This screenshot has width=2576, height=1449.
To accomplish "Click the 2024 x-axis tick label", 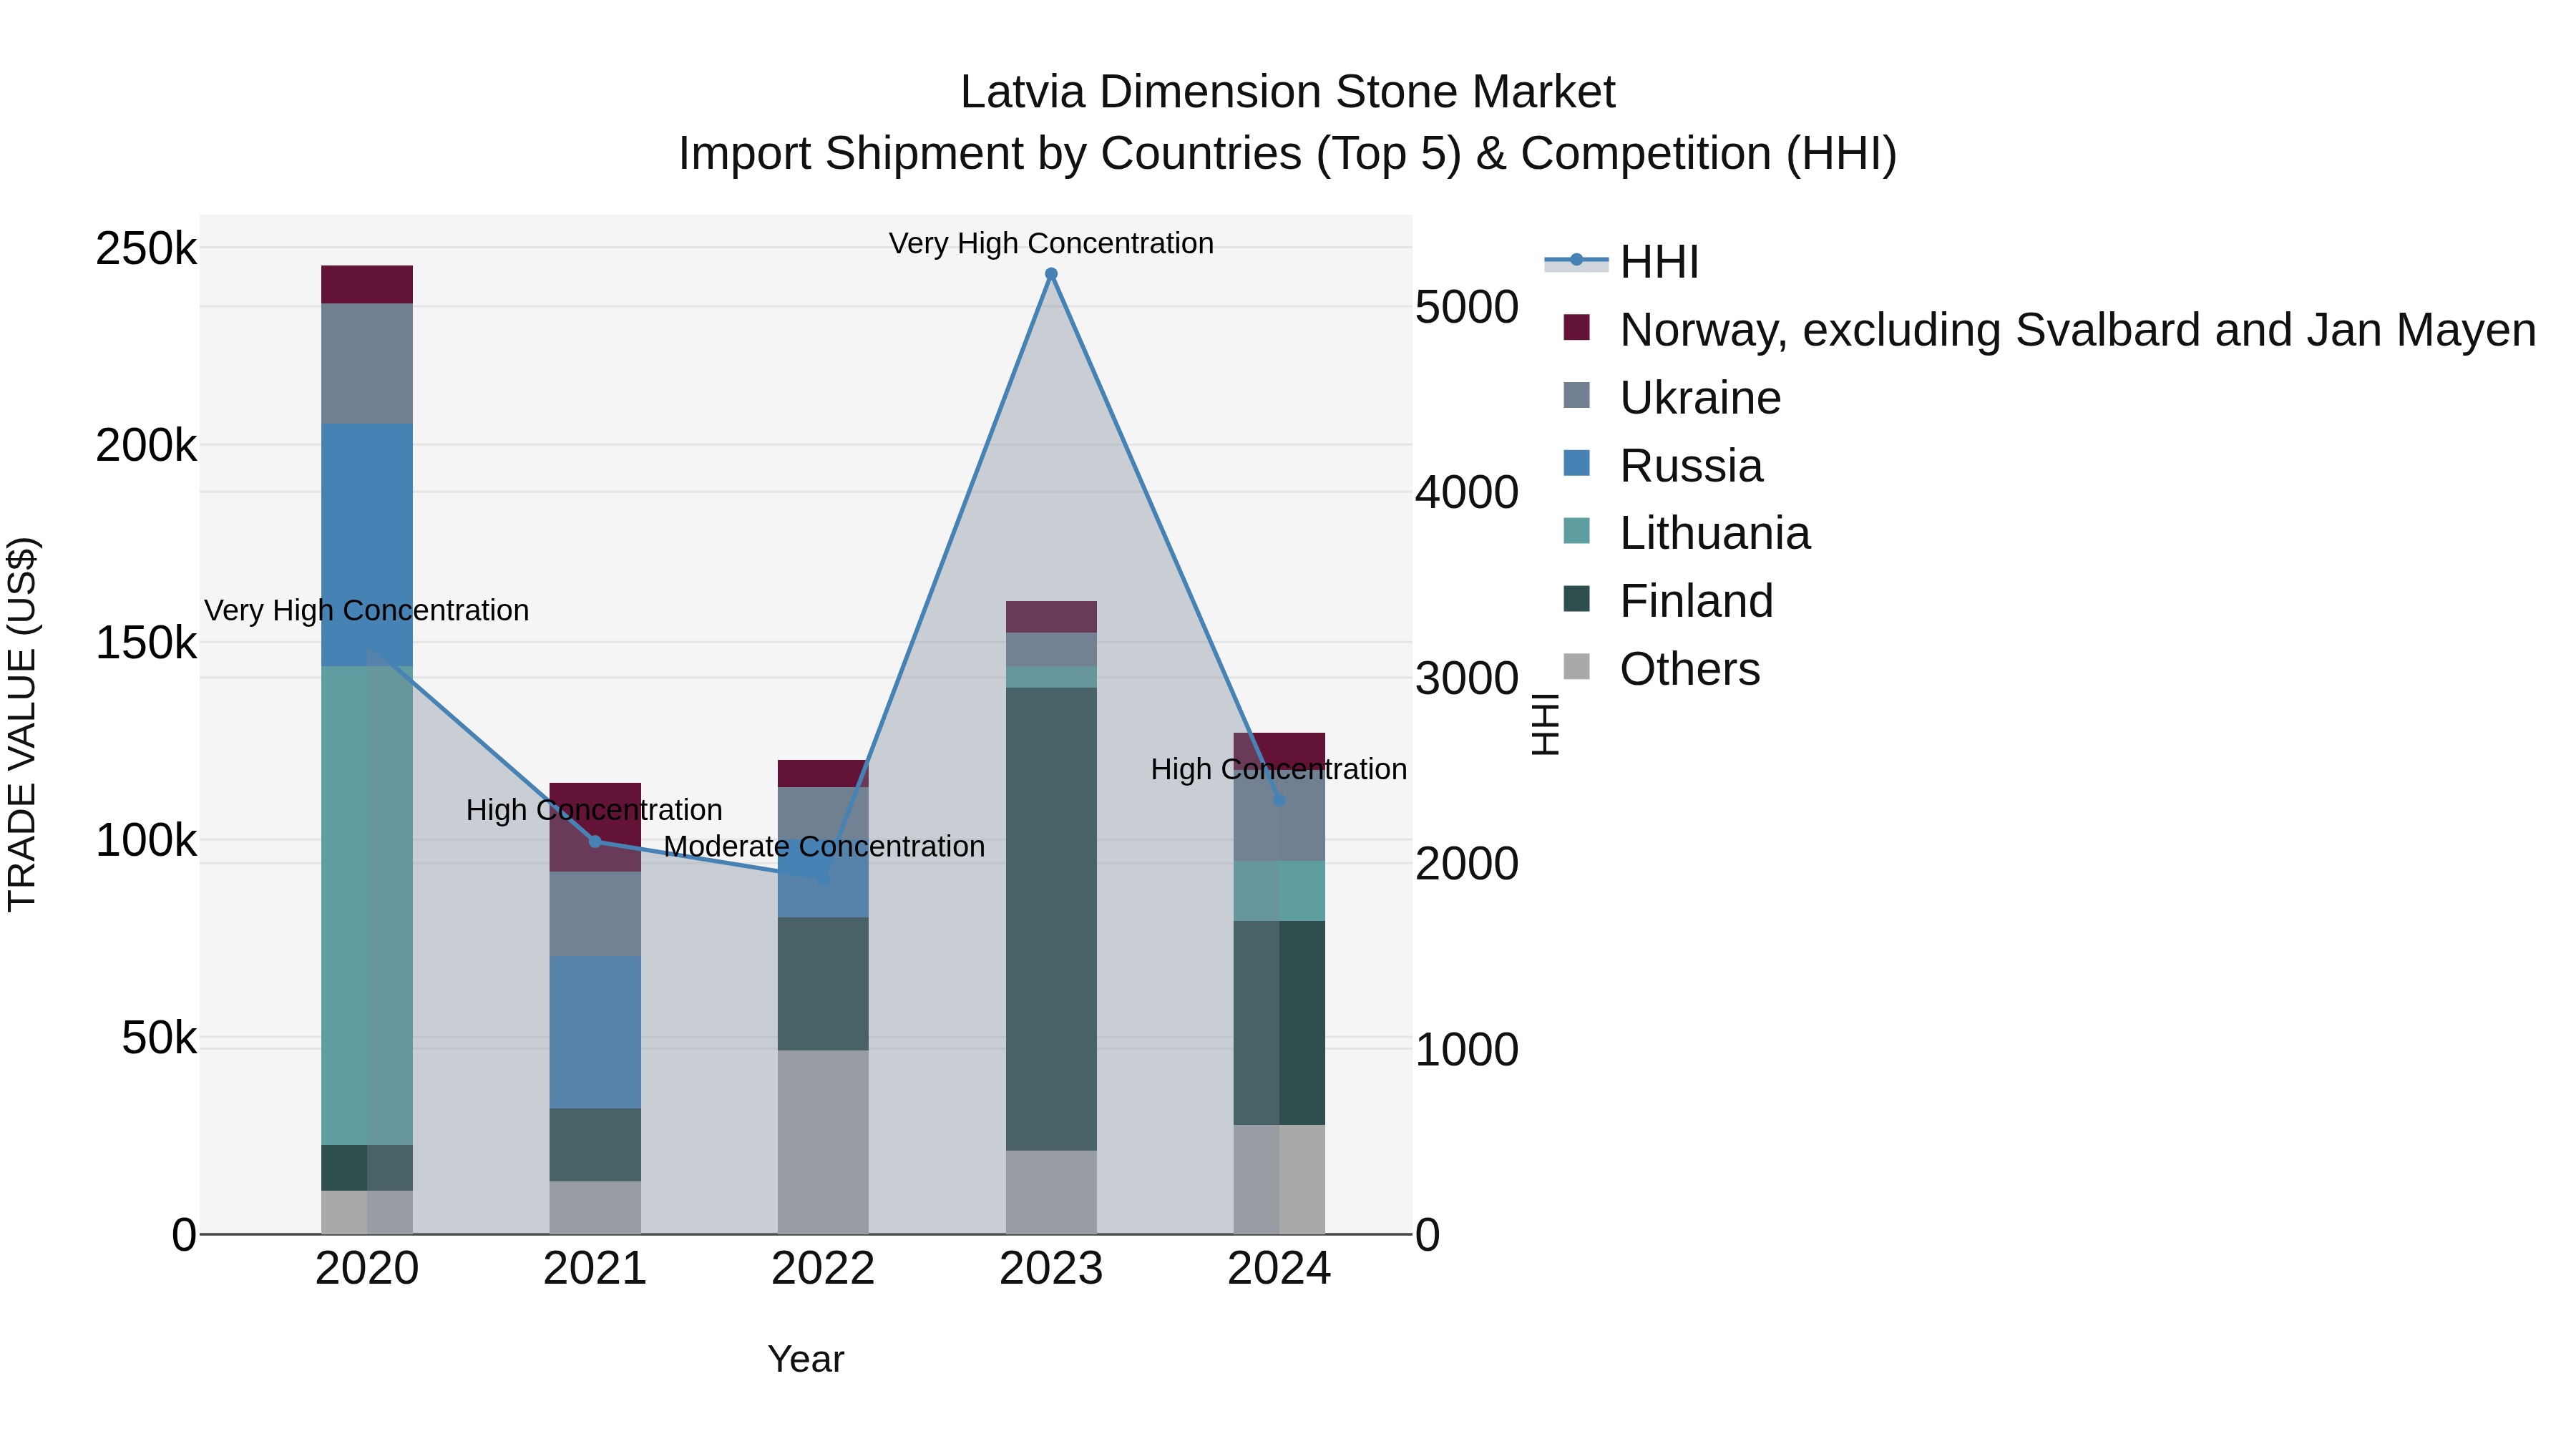I will click(x=1279, y=1269).
